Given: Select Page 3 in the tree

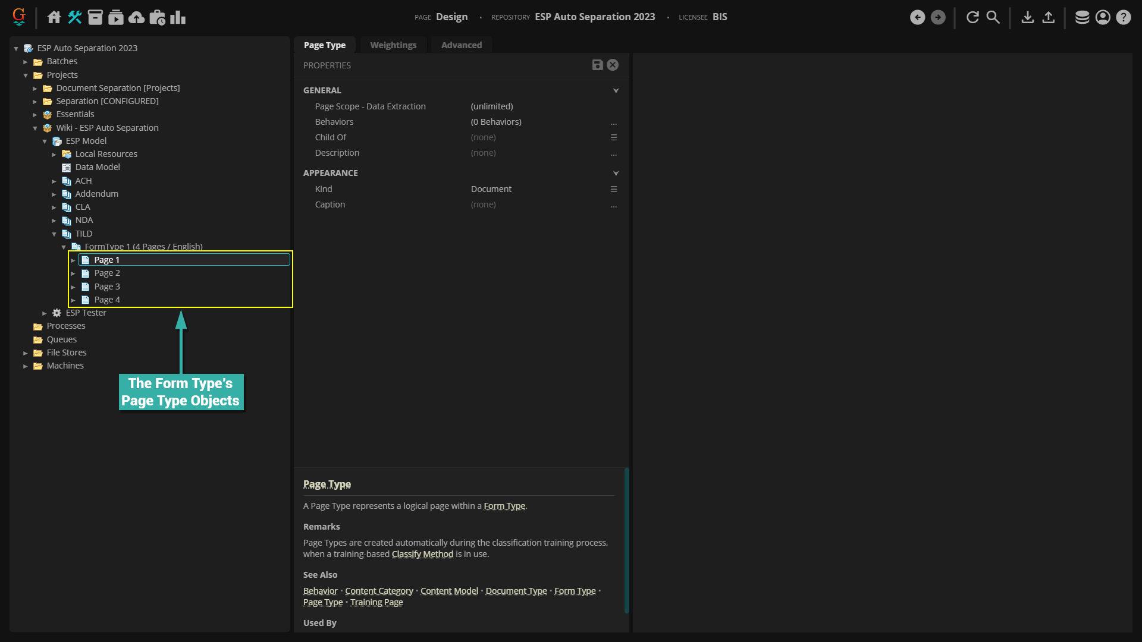Looking at the screenshot, I should 107,287.
